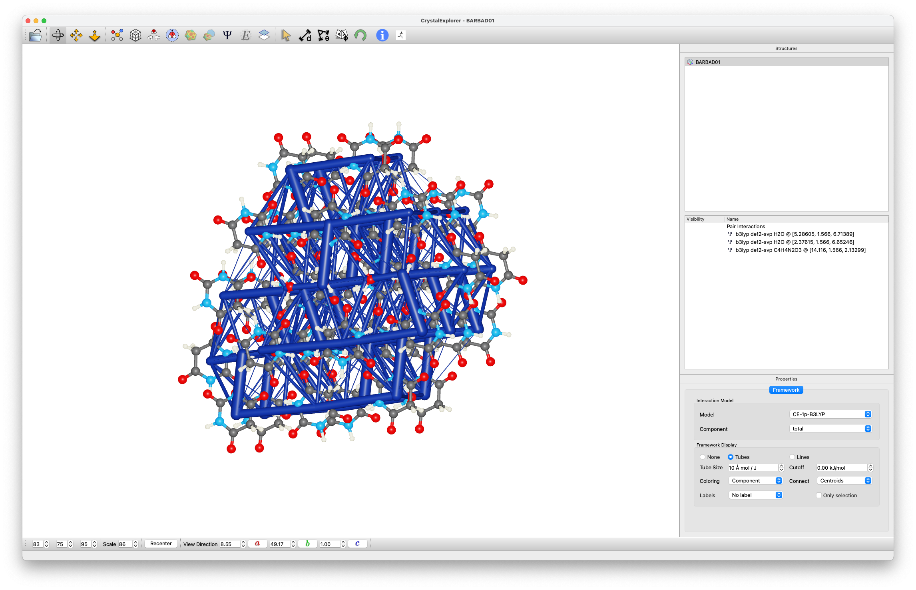Select the Lines framework display option
Image resolution: width=916 pixels, height=590 pixels.
(x=792, y=457)
